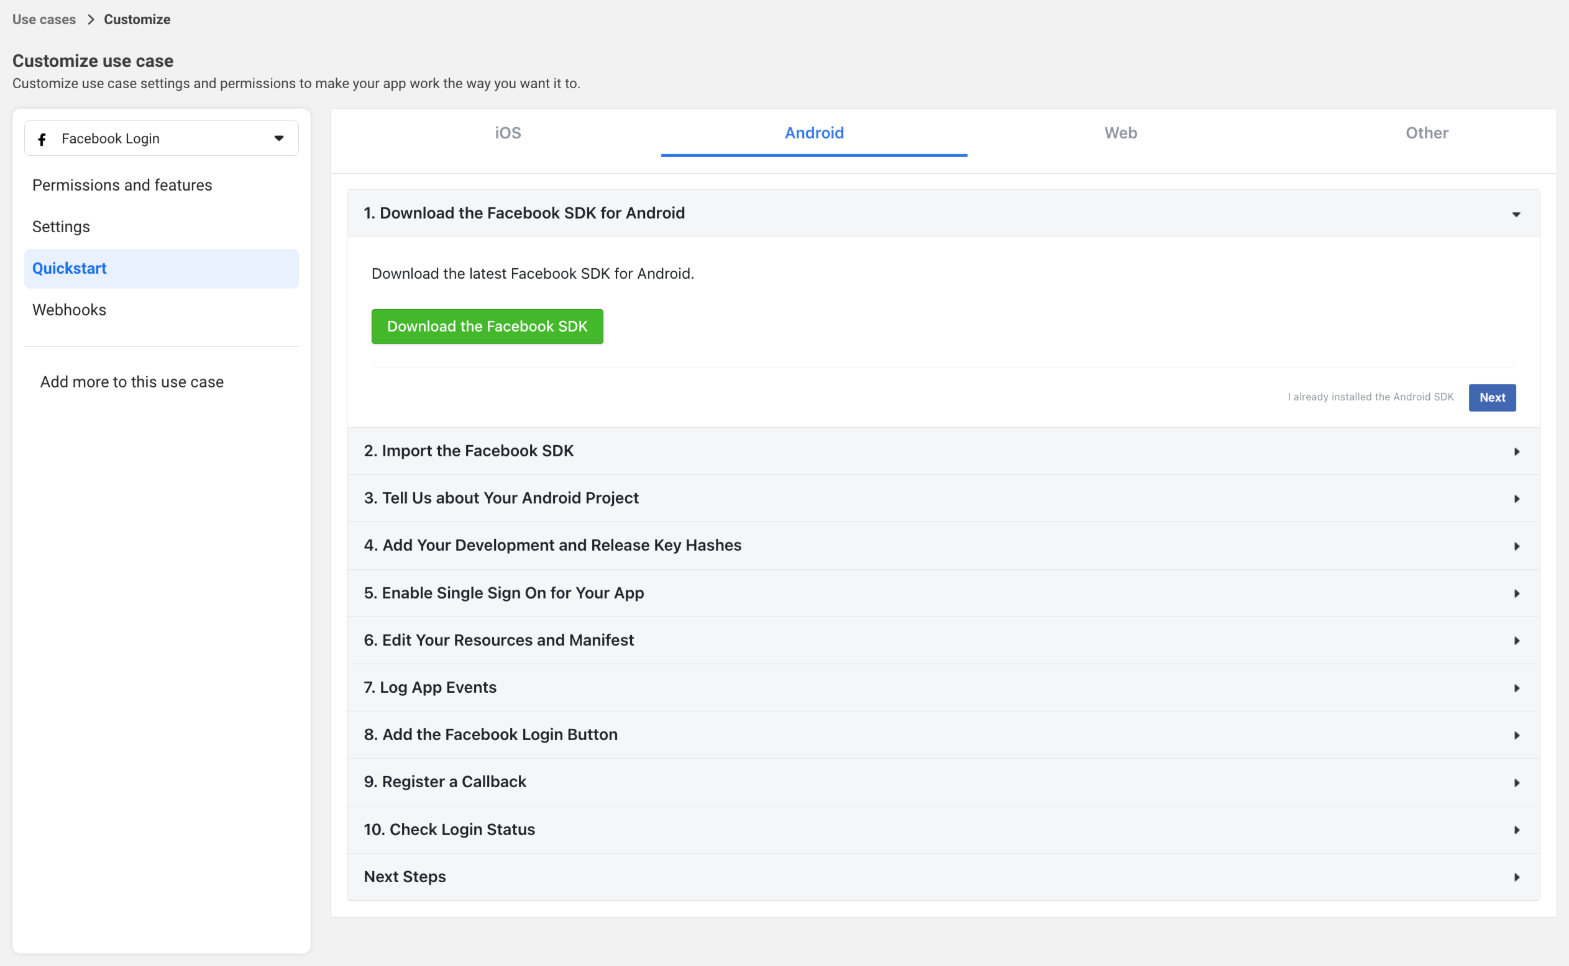
Task: Click "I already installed the Android SDK"
Action: pyautogui.click(x=1370, y=397)
